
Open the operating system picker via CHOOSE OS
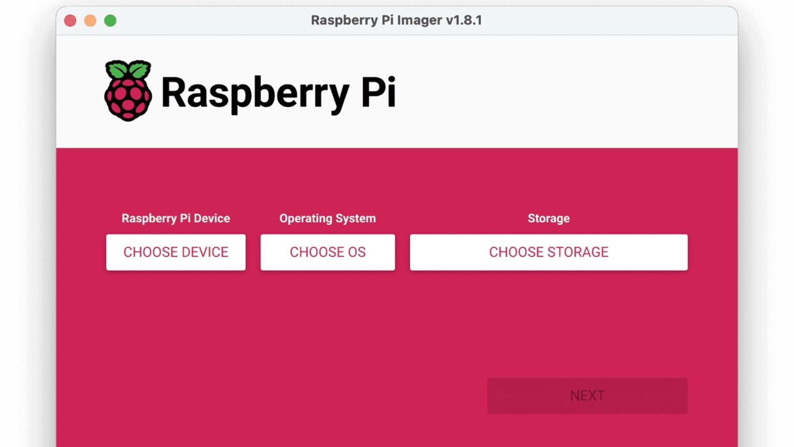328,252
